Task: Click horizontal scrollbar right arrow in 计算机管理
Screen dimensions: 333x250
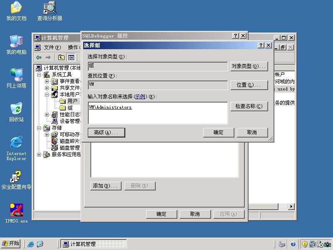Action: click(291, 206)
